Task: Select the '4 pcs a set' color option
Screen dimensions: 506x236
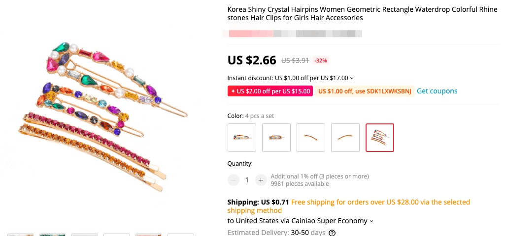Action: [380, 138]
